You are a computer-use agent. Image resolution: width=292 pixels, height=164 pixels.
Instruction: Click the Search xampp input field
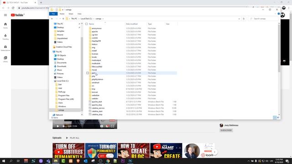point(263,19)
